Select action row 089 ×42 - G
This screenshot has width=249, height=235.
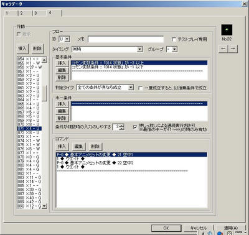point(29,202)
